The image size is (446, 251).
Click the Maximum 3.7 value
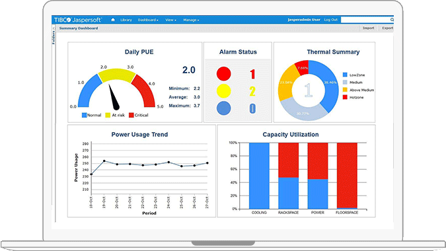coord(197,106)
